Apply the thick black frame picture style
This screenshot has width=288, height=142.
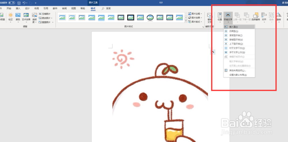[130, 18]
